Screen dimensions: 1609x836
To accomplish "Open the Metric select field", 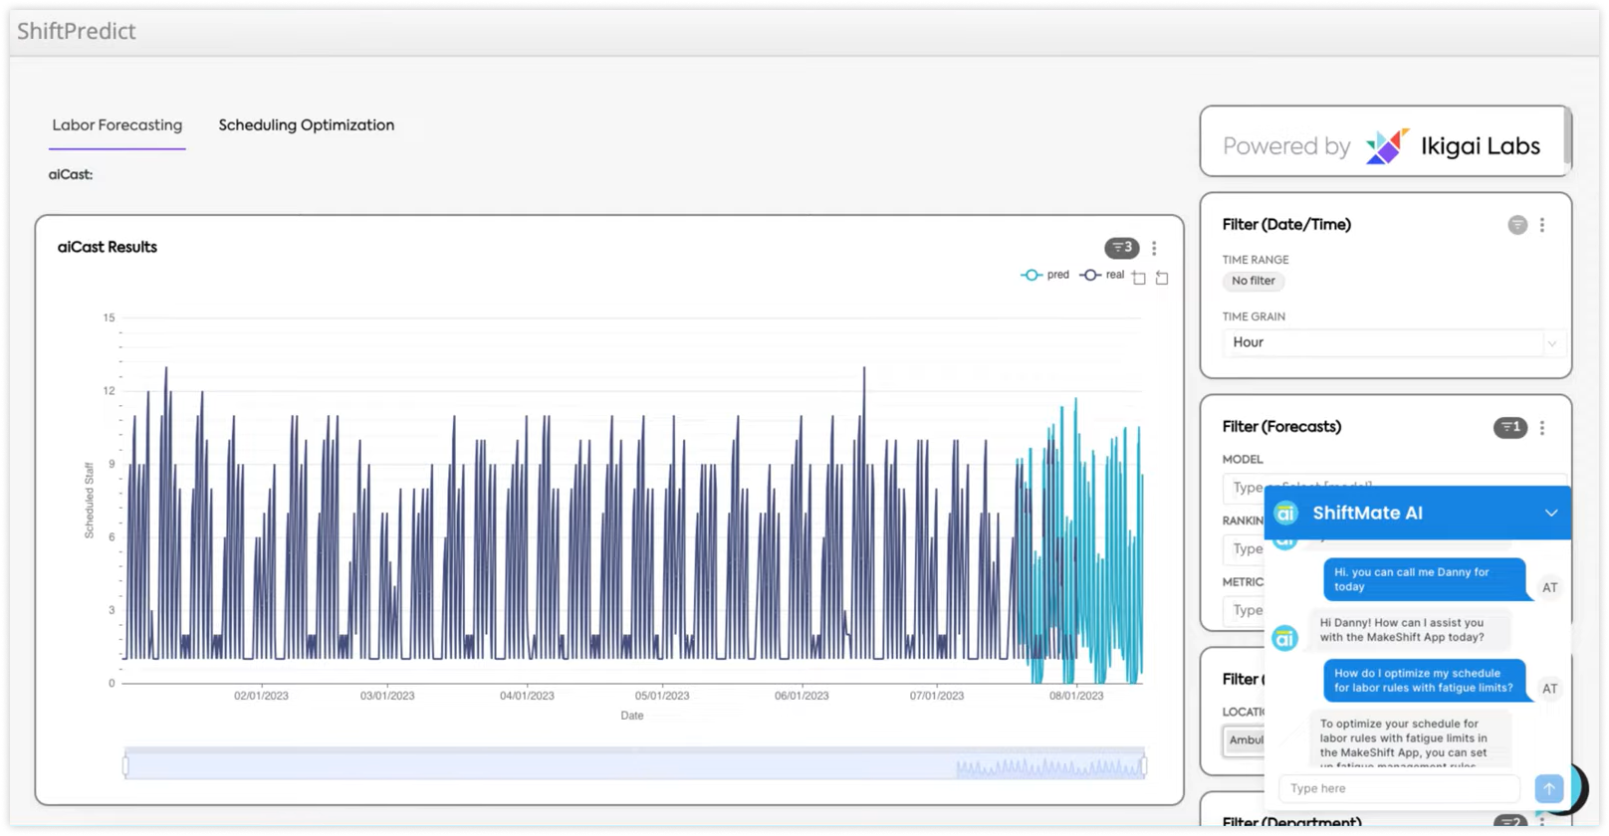I will (x=1245, y=611).
